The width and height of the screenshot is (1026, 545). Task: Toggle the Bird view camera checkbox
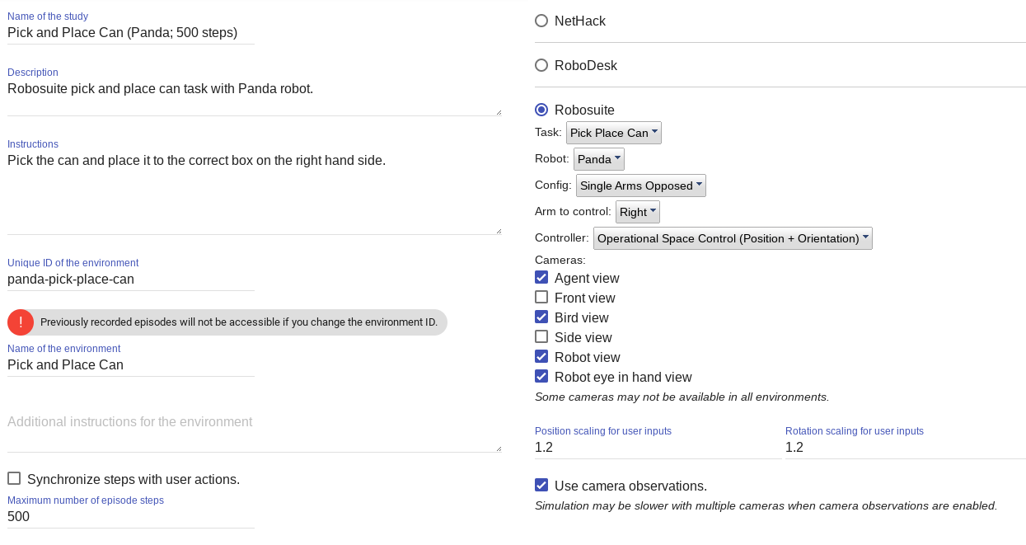point(541,317)
